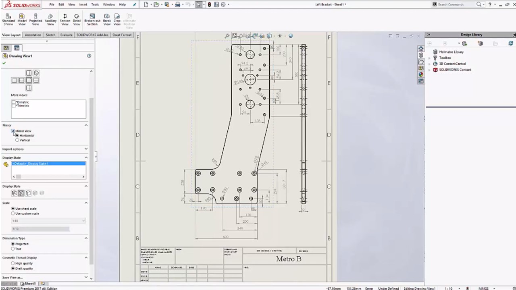Check the Trimetric view checkbox
516x290 pixels.
pos(14,106)
